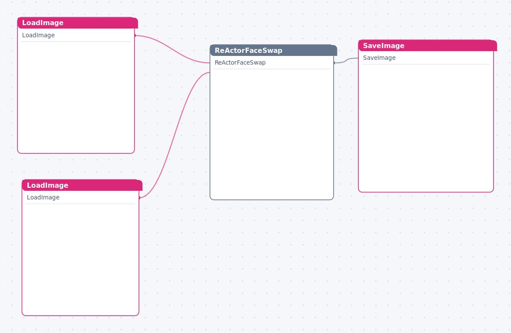Click the empty body of ReActorFaceSwap node

[x=272, y=134]
